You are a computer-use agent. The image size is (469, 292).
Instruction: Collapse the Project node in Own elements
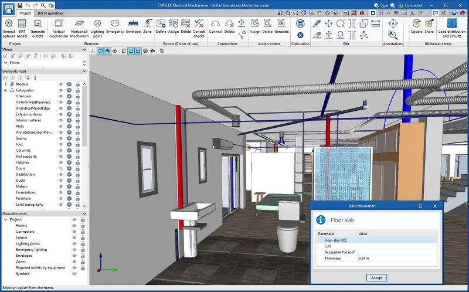pyautogui.click(x=5, y=220)
